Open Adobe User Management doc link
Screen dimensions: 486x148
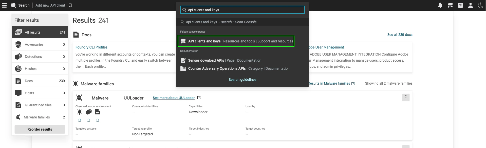[326, 47]
